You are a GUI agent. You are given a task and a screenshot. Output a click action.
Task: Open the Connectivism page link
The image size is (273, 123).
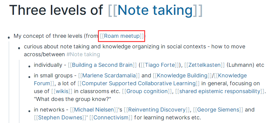(x=111, y=118)
